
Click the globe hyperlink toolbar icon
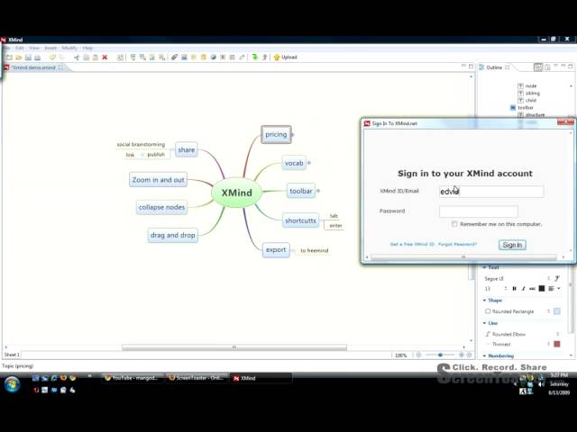click(x=213, y=58)
